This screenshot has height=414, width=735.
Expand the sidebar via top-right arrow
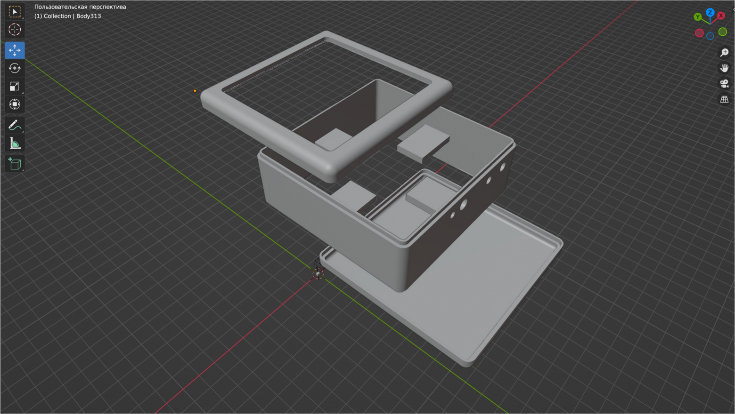(x=733, y=8)
